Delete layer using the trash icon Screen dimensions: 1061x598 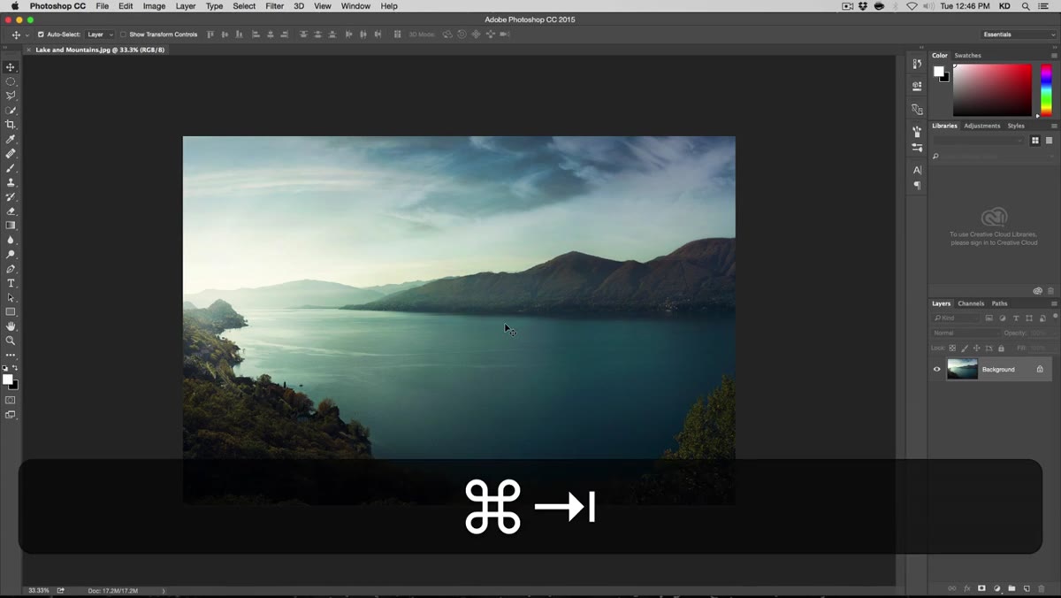click(x=1042, y=588)
